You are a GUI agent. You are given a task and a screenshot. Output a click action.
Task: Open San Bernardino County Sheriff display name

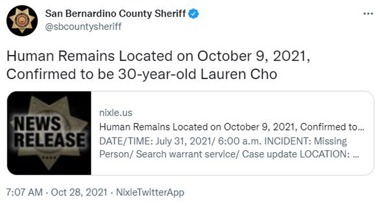pyautogui.click(x=115, y=14)
